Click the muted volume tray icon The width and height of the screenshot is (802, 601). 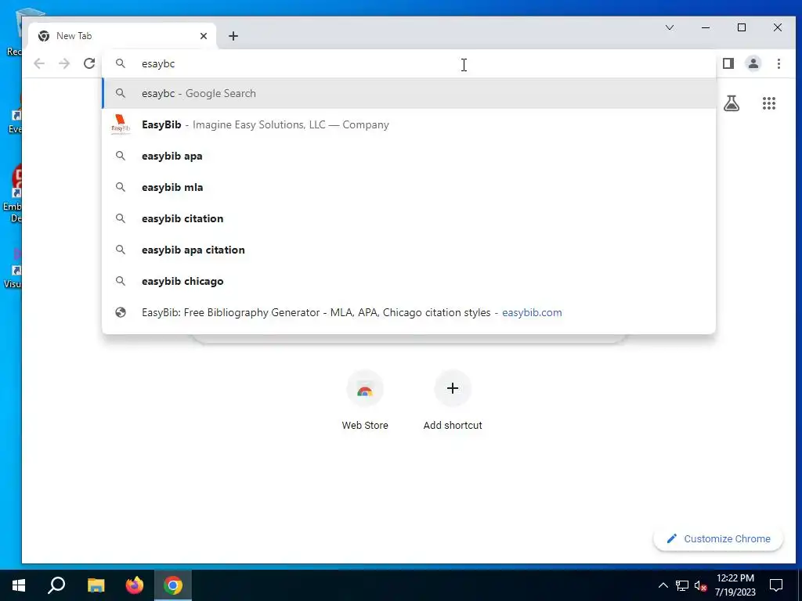coord(700,585)
